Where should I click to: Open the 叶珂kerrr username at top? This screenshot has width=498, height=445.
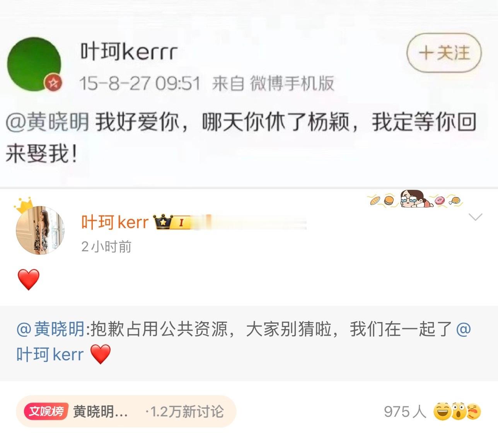coord(129,52)
